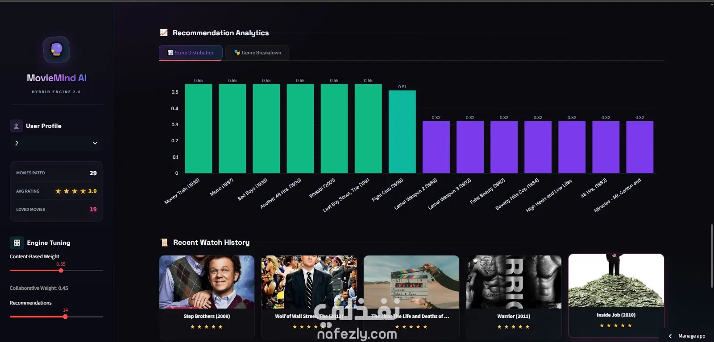Adjust the Content-Based Weight slider handle
Screen dimensions: 714x342
tap(61, 270)
